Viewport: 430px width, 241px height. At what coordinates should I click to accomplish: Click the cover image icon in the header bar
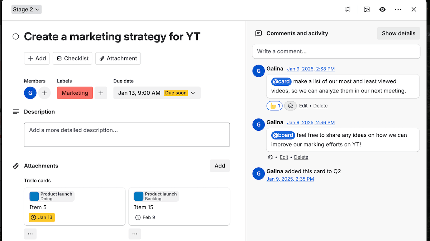367,9
